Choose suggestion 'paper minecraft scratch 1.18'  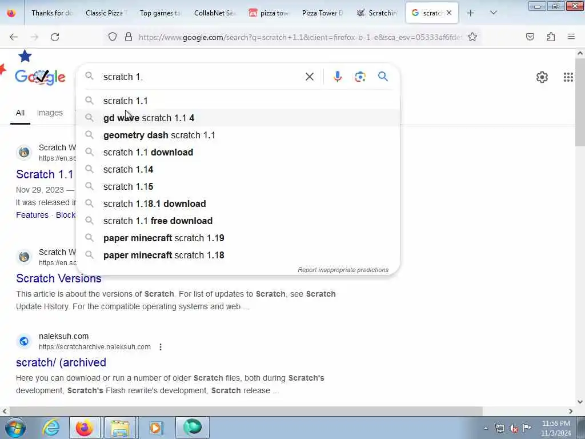tap(238, 256)
